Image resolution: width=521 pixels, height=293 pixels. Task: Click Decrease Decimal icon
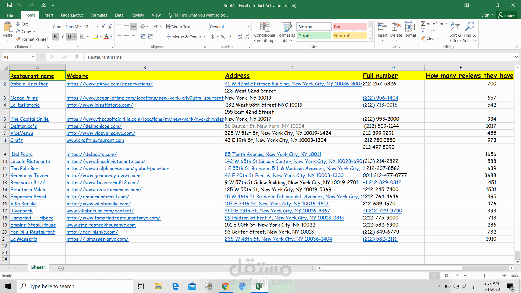click(x=247, y=36)
